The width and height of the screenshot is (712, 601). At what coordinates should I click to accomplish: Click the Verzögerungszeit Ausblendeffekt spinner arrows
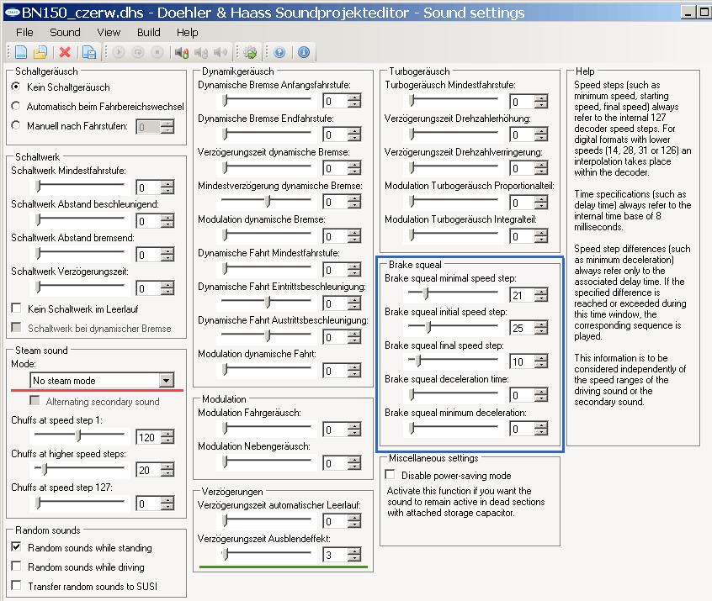pos(354,555)
